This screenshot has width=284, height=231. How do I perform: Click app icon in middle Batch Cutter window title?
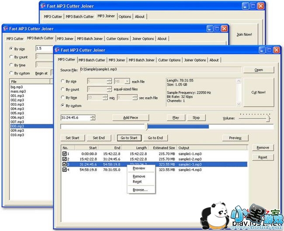pyautogui.click(x=6, y=28)
